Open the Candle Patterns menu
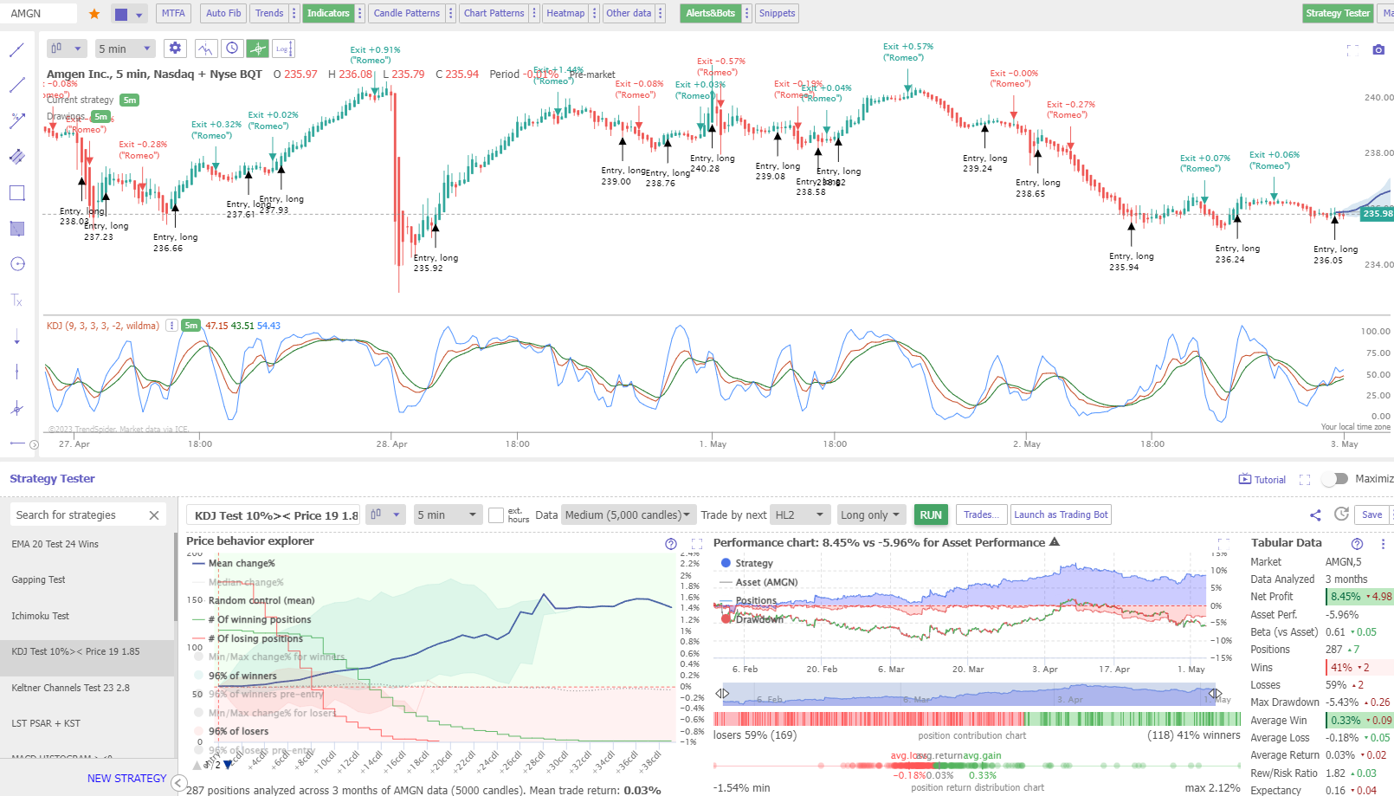 pos(406,13)
